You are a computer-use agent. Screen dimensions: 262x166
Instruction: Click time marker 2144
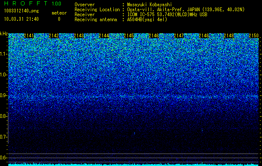pyautogui.click(x=104, y=36)
